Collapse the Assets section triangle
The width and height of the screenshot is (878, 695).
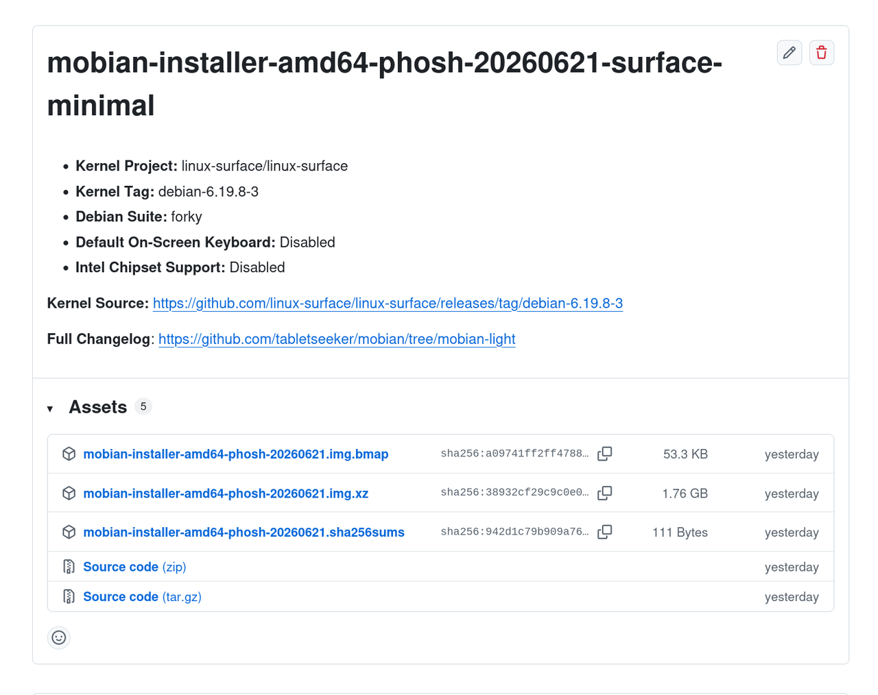tap(50, 409)
